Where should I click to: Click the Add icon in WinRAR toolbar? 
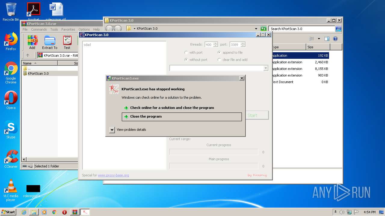click(x=32, y=42)
